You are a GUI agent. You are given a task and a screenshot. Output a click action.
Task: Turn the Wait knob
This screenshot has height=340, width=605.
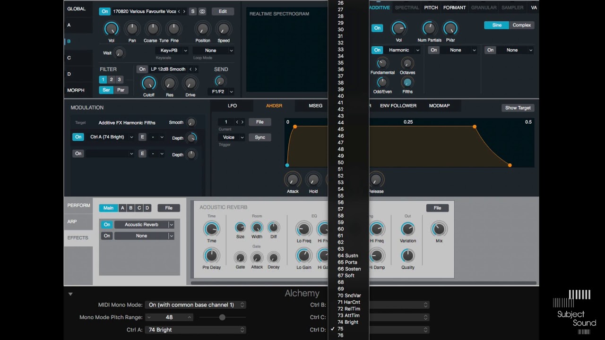click(x=120, y=53)
